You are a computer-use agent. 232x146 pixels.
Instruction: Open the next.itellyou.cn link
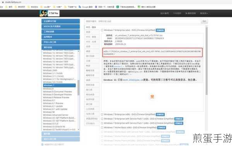click(133, 80)
